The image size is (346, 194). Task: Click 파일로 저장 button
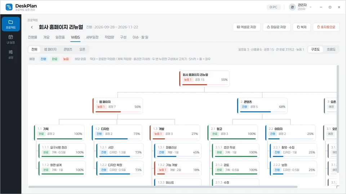pyautogui.click(x=276, y=27)
